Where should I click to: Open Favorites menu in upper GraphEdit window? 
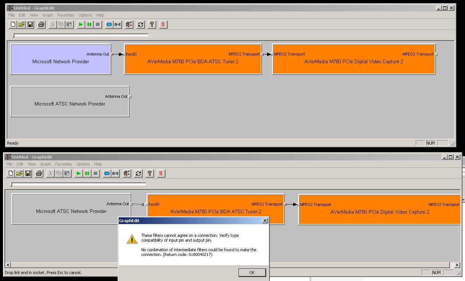pyautogui.click(x=66, y=15)
